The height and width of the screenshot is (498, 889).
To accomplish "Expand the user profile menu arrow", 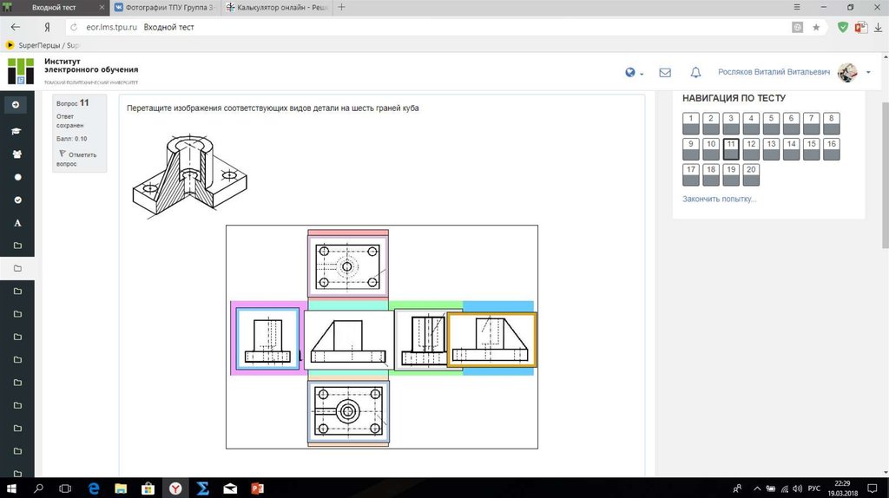I will tap(868, 73).
